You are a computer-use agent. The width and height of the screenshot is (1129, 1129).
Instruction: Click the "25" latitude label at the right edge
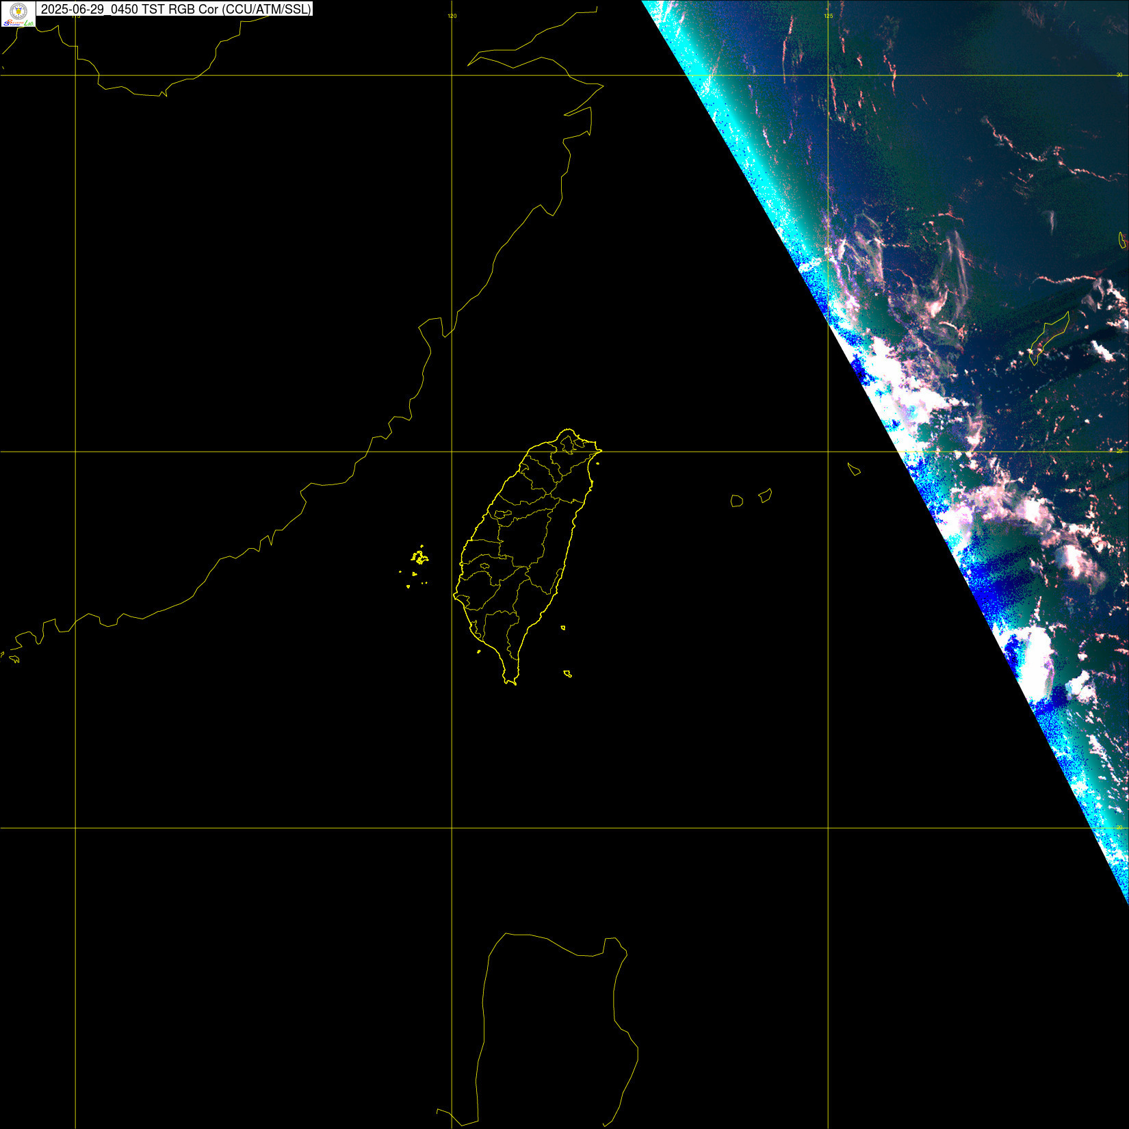[x=1119, y=451]
